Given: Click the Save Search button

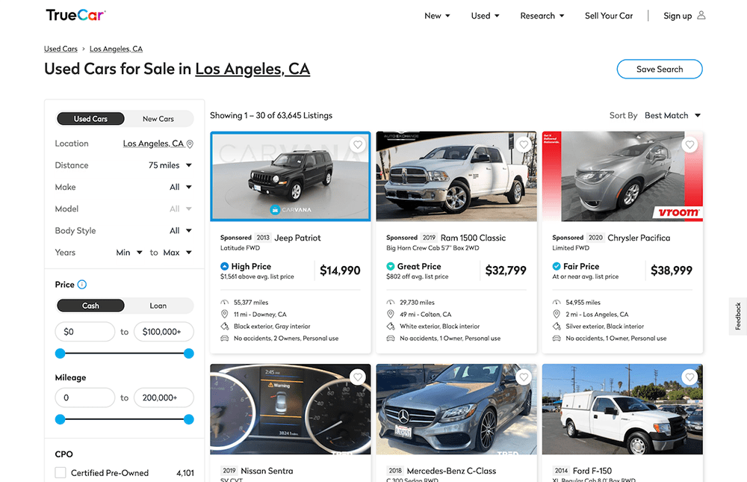Looking at the screenshot, I should pos(659,69).
